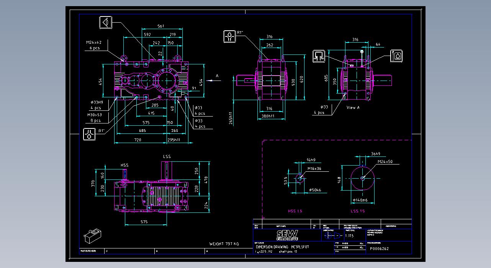Click the eye inspection symbol at top left
The image size is (491, 268).
tap(106, 23)
